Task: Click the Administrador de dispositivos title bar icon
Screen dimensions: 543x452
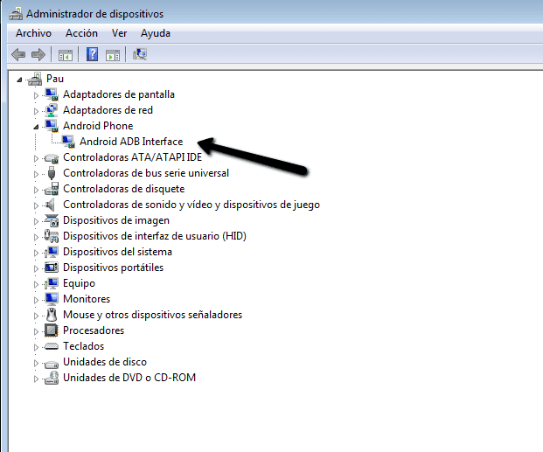Action: click(x=16, y=14)
